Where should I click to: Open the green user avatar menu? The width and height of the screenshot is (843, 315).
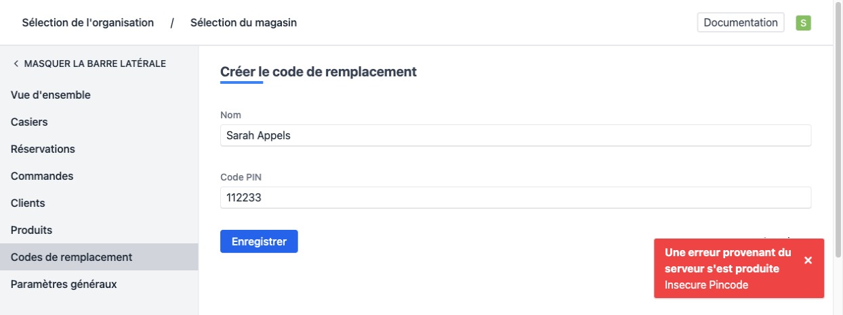(x=804, y=22)
